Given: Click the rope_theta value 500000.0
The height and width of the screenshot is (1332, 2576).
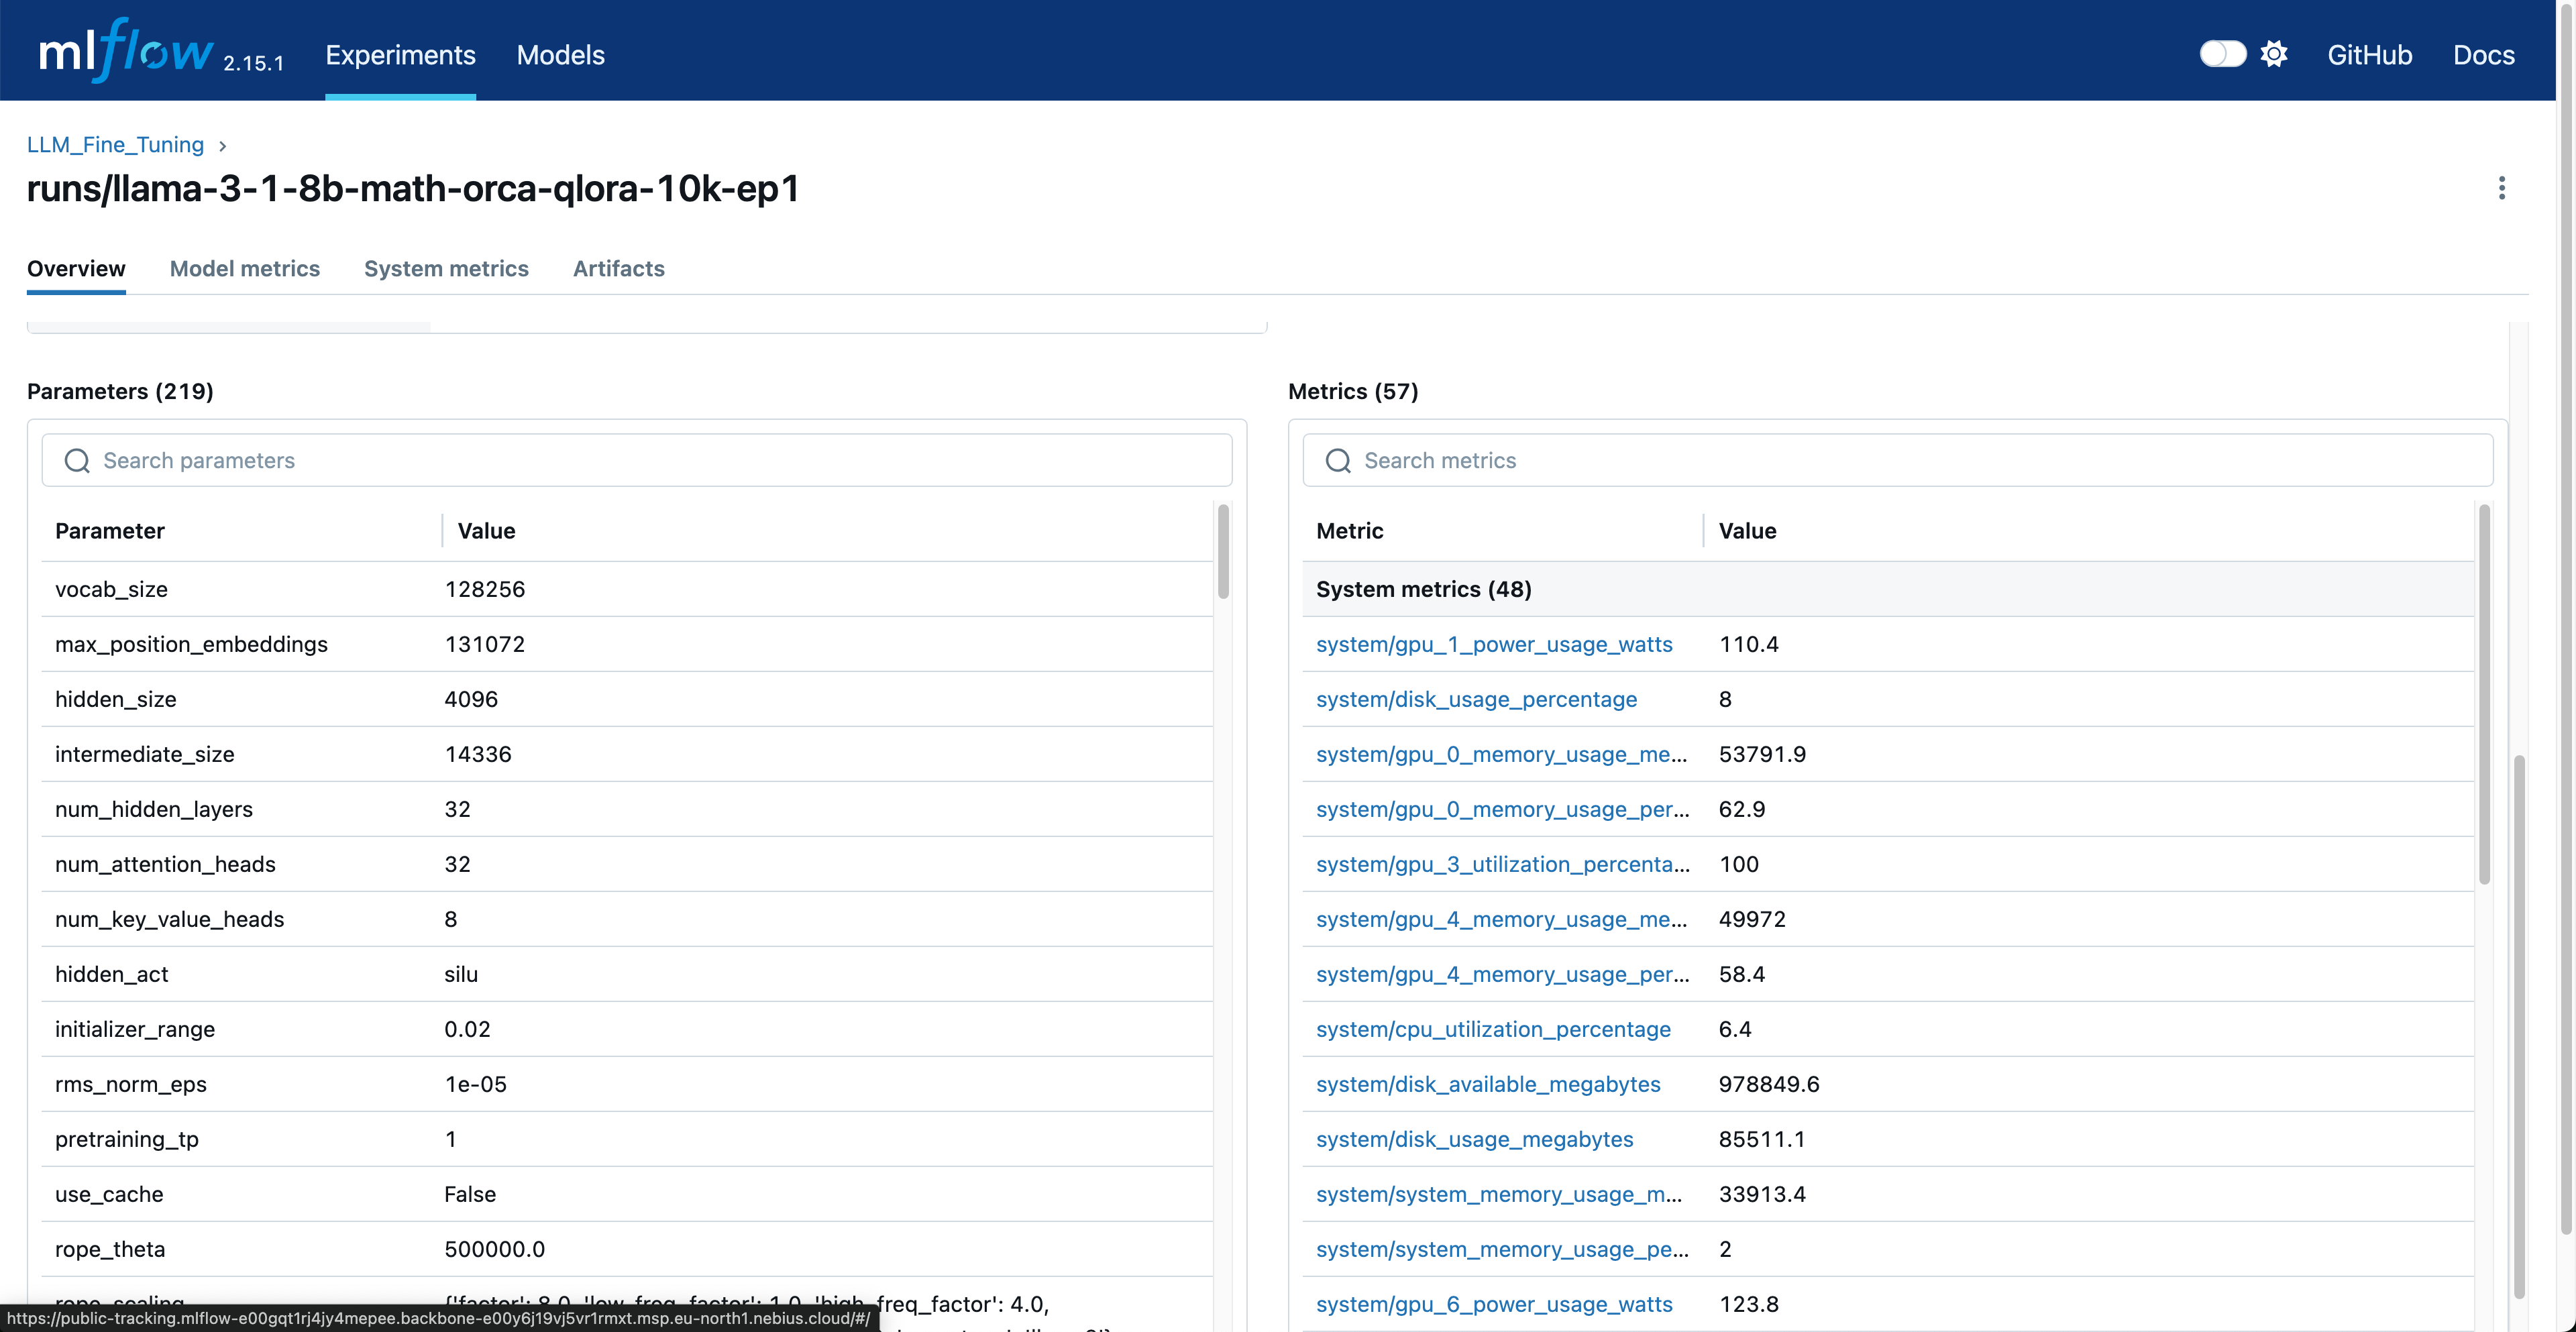Looking at the screenshot, I should tap(495, 1249).
